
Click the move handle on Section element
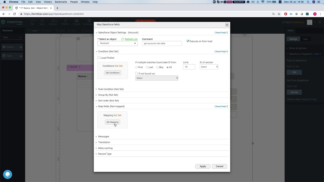pos(21,47)
